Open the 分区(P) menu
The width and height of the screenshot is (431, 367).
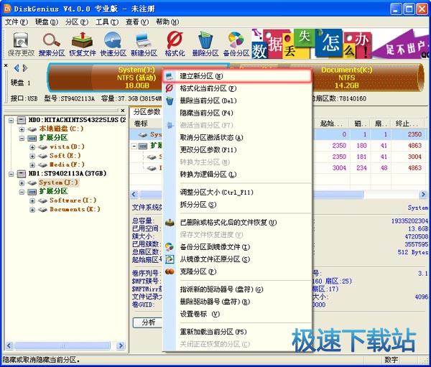[x=77, y=22]
